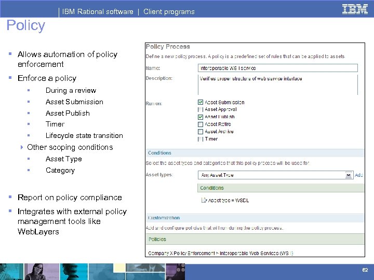
Task: Click the Timer sub-bullet on the left
Action: coord(55,124)
